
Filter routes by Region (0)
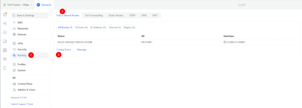[129, 27]
